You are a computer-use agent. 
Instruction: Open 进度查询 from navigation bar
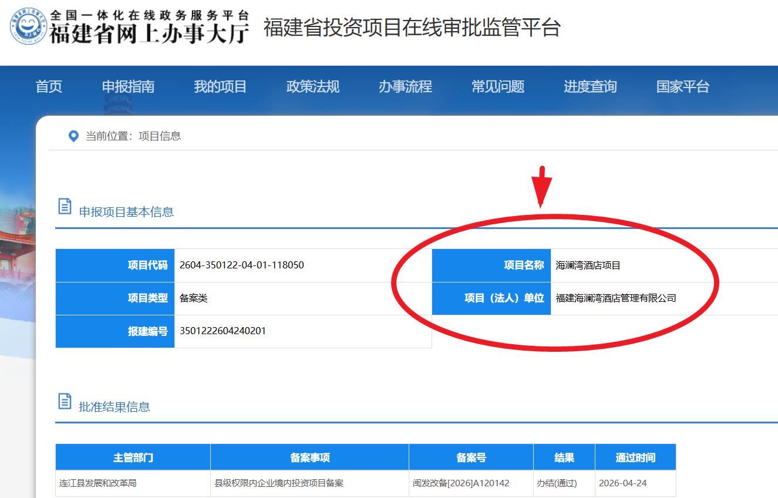click(x=590, y=87)
